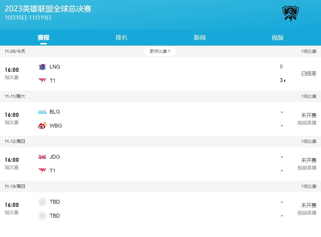Click T1 logo in the 11-05 match

pos(42,81)
